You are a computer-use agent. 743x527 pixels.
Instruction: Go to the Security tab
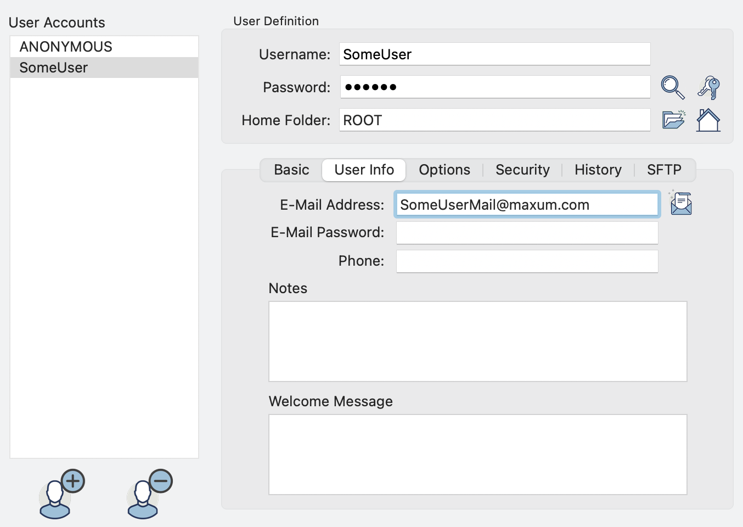(522, 170)
